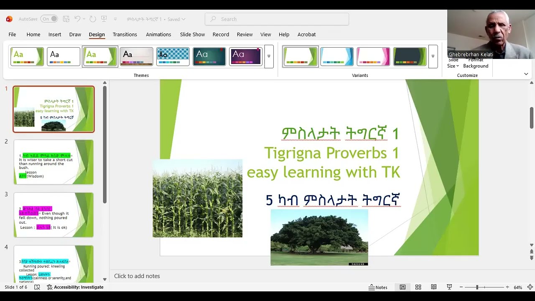Select slide 4 thumbnail
This screenshot has height=301, width=535.
[53, 264]
